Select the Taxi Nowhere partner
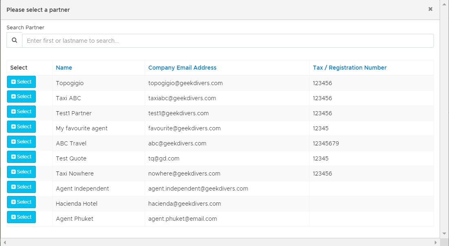The height and width of the screenshot is (246, 449). [22, 172]
